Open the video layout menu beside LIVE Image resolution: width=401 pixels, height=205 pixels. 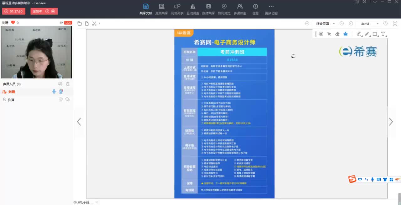[61, 23]
